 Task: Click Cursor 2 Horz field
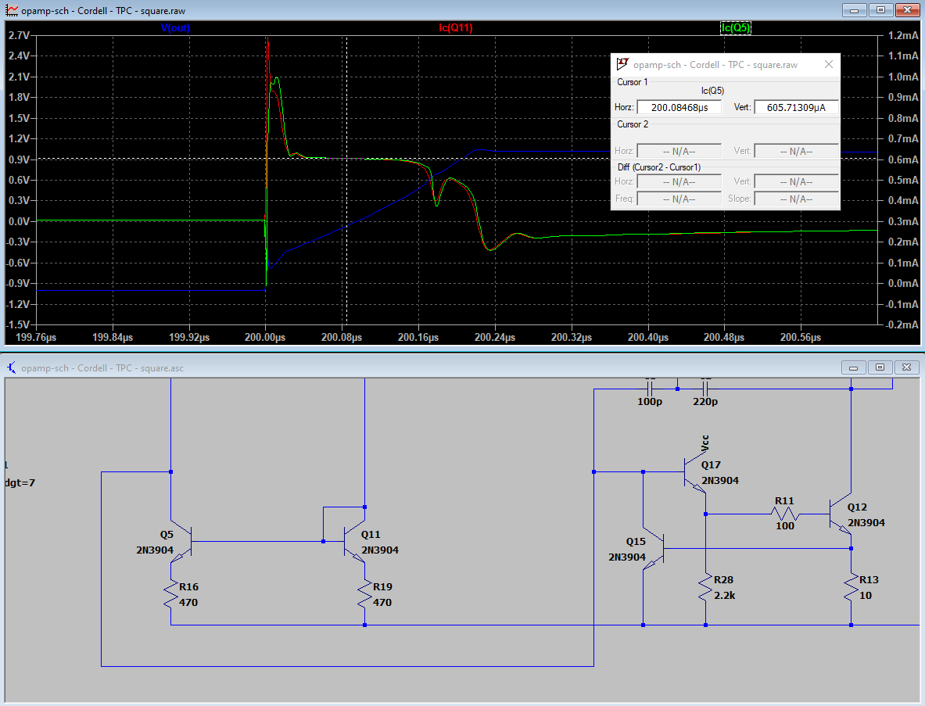pyautogui.click(x=679, y=151)
